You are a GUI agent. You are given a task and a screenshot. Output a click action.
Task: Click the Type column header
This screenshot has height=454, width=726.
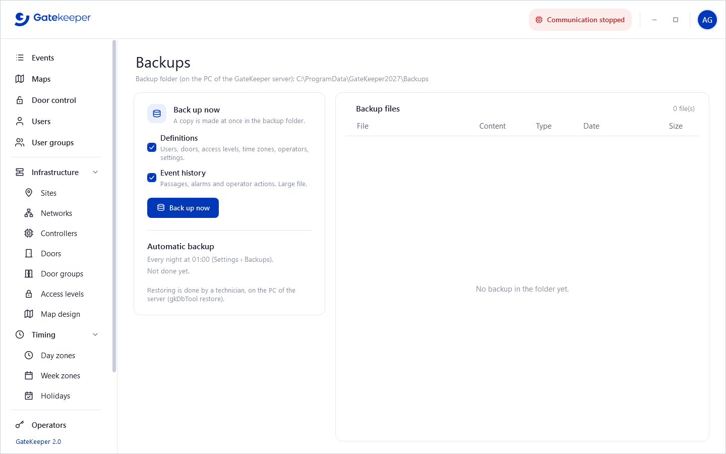click(x=543, y=126)
